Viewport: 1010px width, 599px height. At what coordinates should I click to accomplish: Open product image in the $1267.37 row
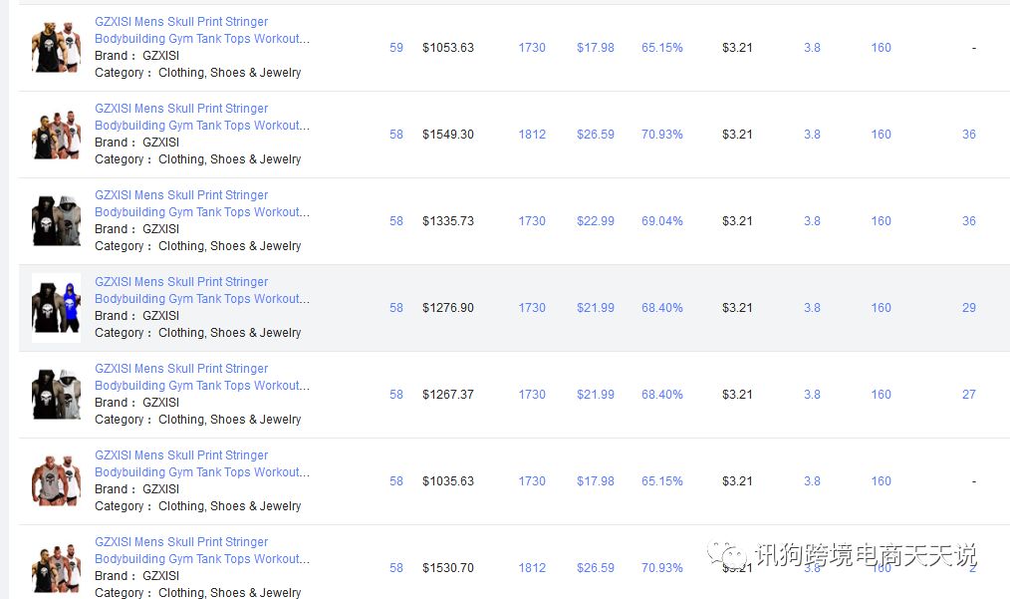[56, 394]
